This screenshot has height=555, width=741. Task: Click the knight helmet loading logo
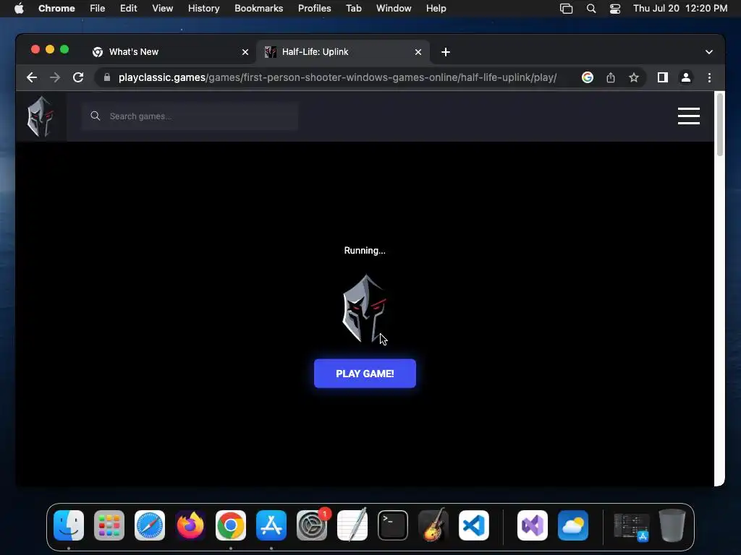click(365, 309)
